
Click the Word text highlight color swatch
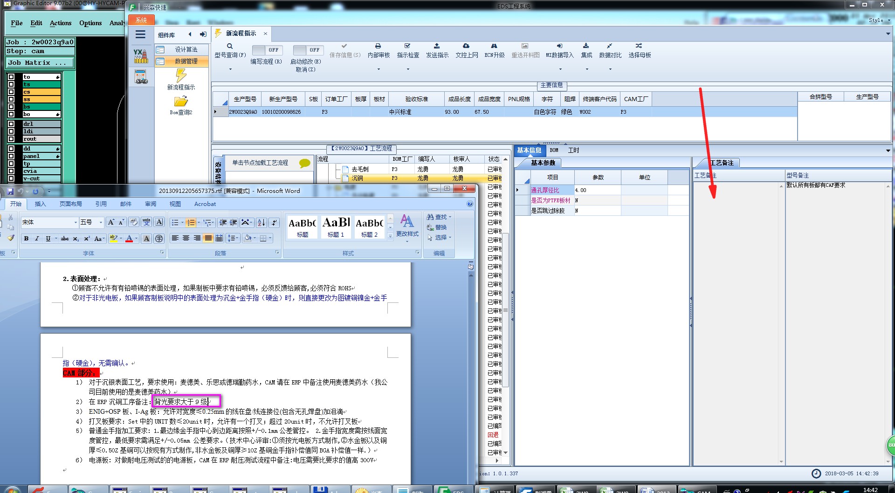click(113, 239)
